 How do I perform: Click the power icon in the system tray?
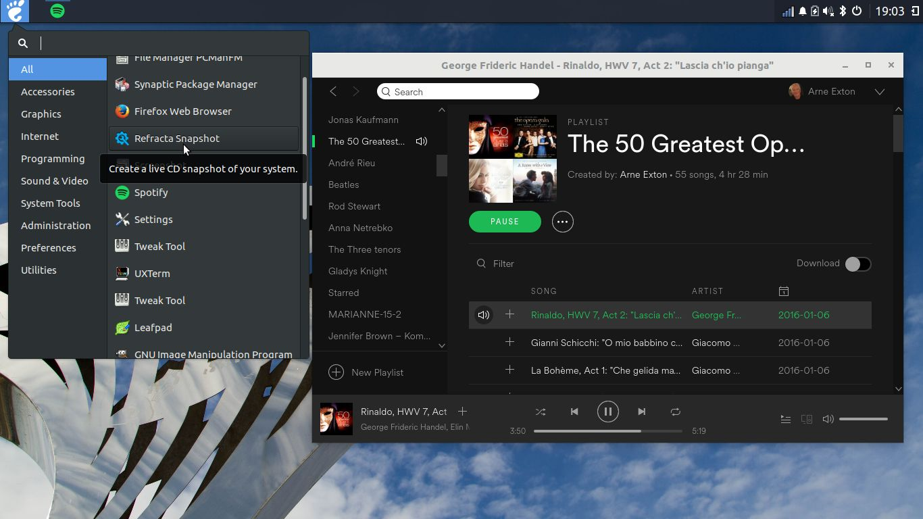857,11
